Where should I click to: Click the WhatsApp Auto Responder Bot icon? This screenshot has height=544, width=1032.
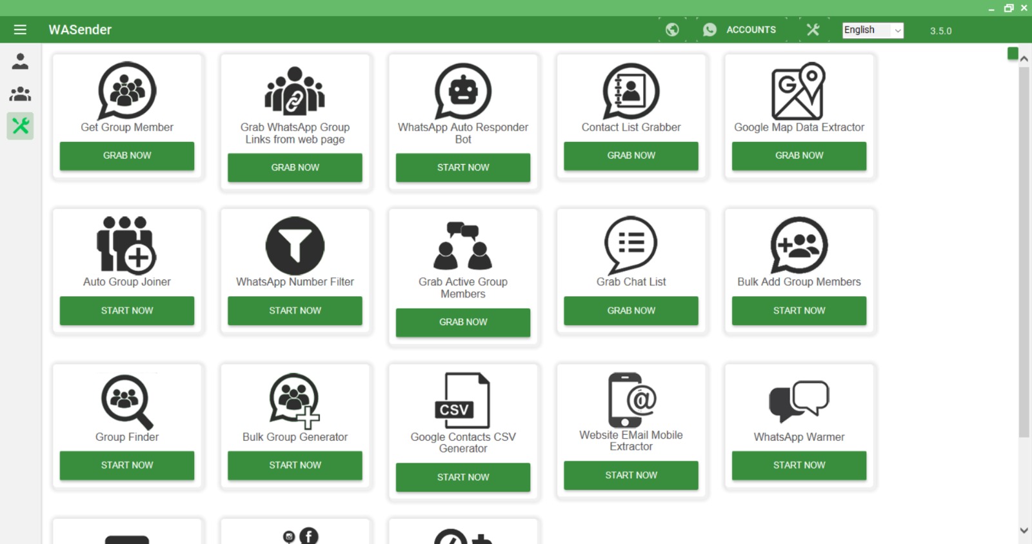[463, 91]
